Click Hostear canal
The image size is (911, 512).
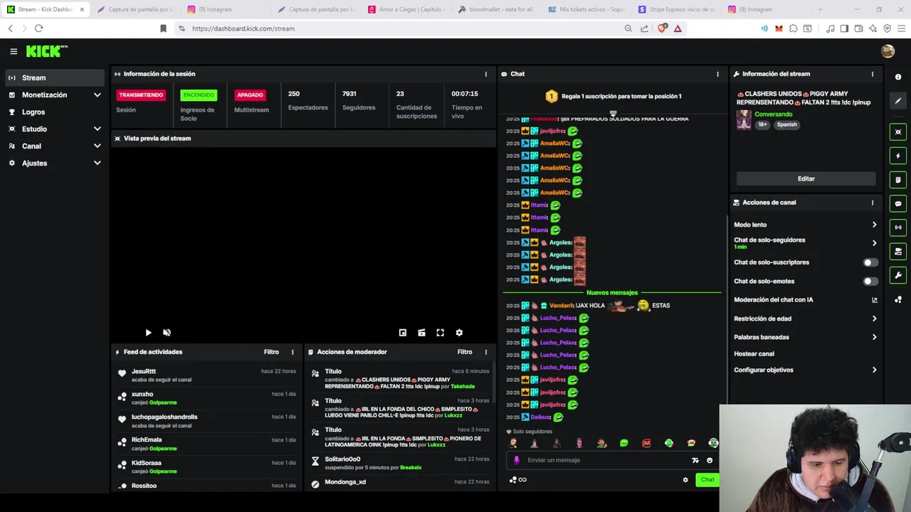coord(754,353)
